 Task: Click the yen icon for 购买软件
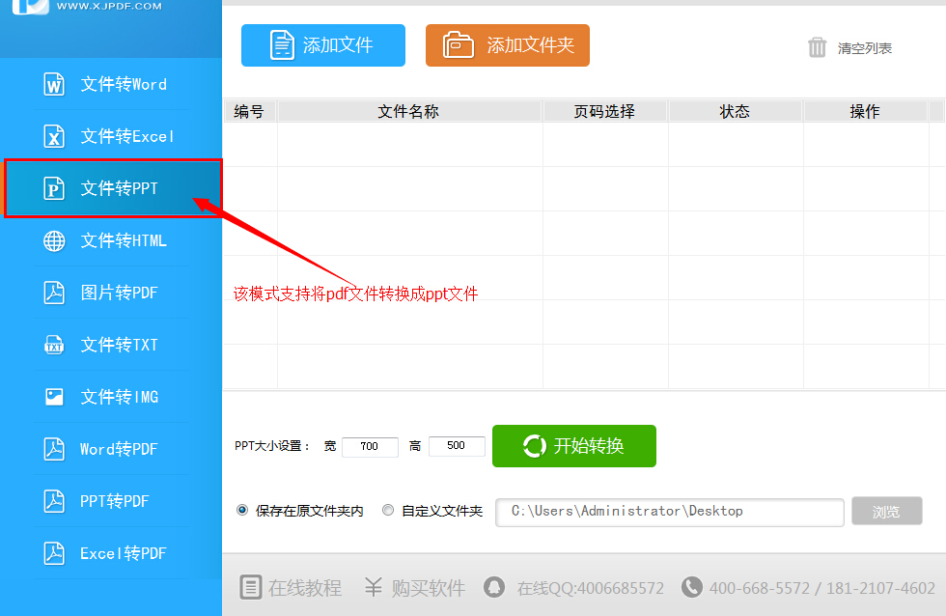click(374, 587)
